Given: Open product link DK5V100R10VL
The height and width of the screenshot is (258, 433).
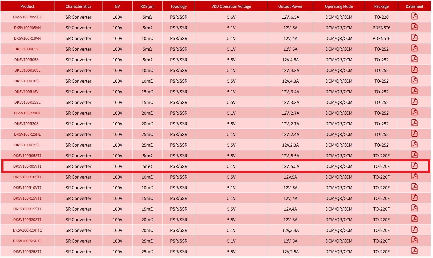Looking at the screenshot, I should click(27, 70).
